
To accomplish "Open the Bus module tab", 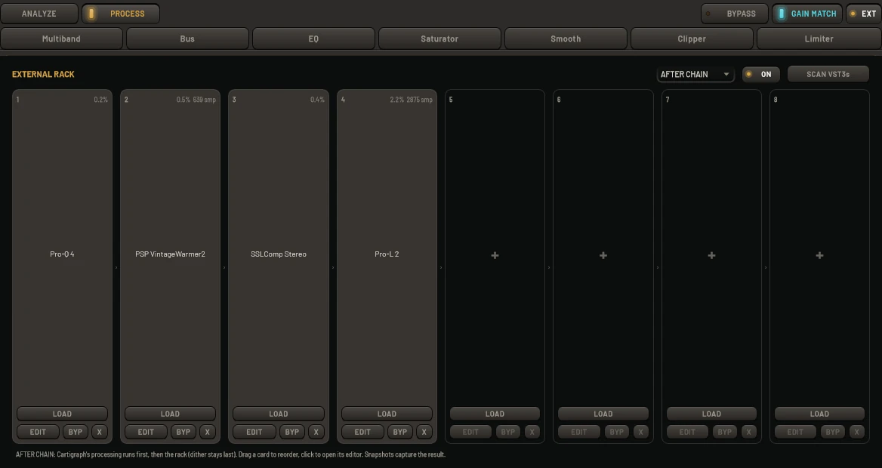I will coord(187,38).
